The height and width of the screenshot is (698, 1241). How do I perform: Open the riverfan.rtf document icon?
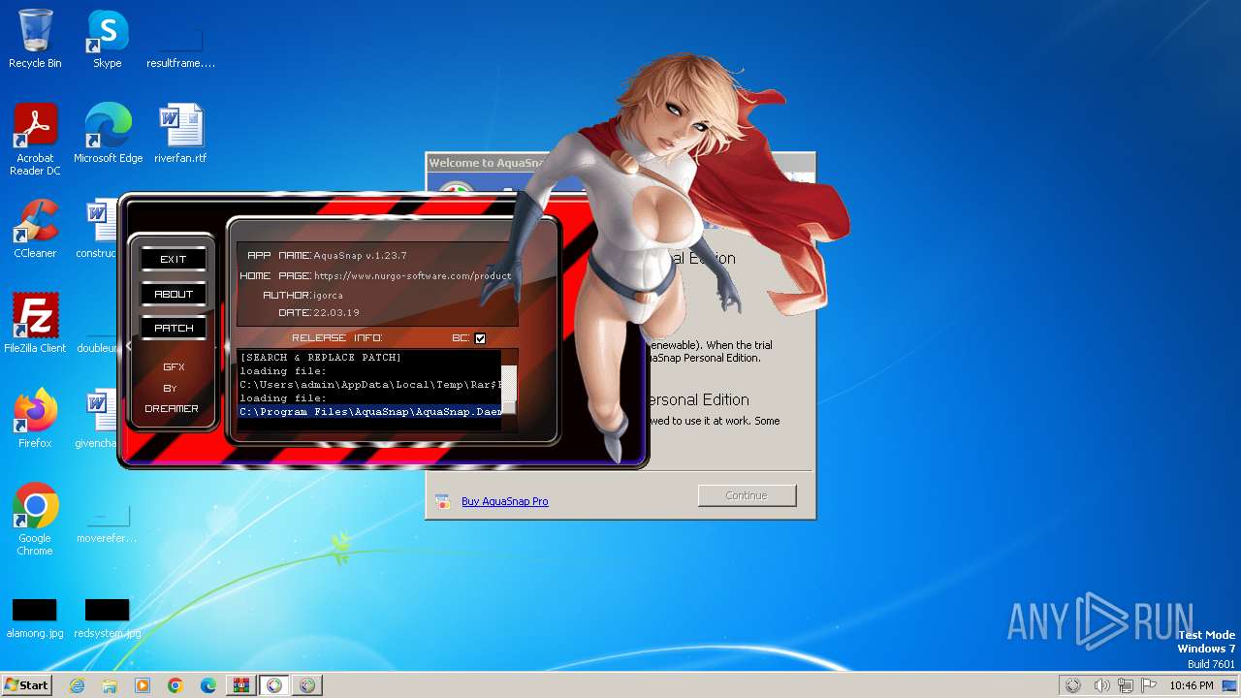click(180, 134)
